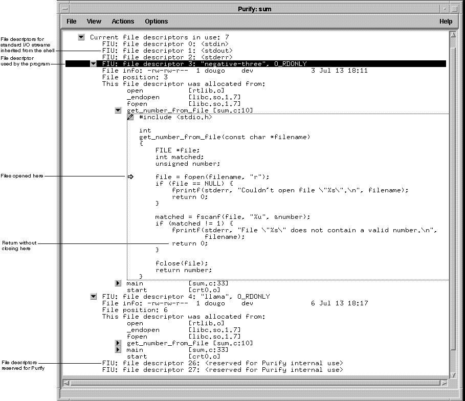The width and height of the screenshot is (465, 401).
Task: Expand get_number_from_file under descriptor 4
Action: (118, 343)
